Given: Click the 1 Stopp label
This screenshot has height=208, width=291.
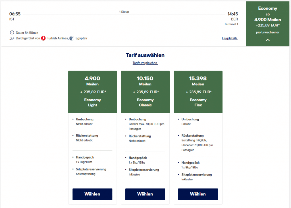Looking at the screenshot, I should pos(124,12).
